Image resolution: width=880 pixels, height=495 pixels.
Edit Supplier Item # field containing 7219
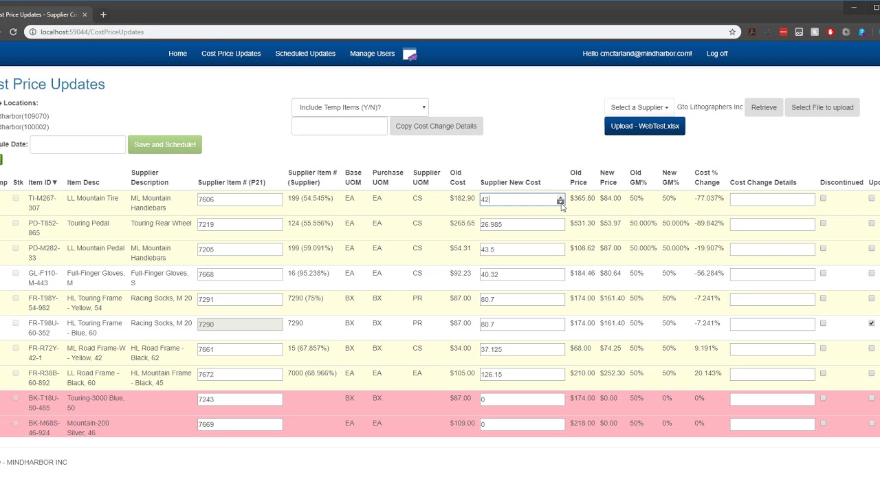pyautogui.click(x=240, y=224)
